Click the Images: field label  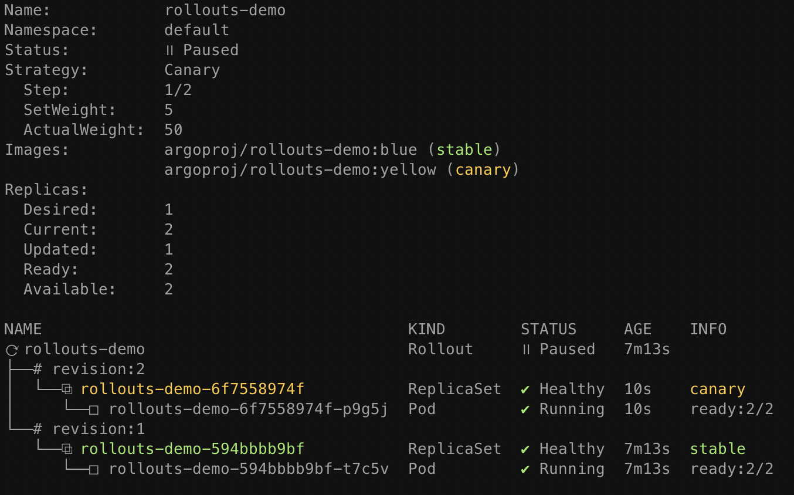tap(38, 150)
